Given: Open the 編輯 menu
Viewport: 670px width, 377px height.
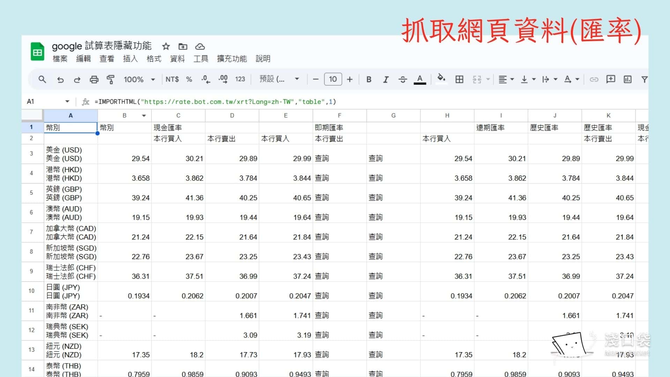Looking at the screenshot, I should (x=83, y=59).
